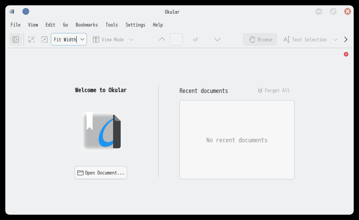Click the 'Welcome to Okular' heading
The height and width of the screenshot is (220, 359).
tap(101, 90)
